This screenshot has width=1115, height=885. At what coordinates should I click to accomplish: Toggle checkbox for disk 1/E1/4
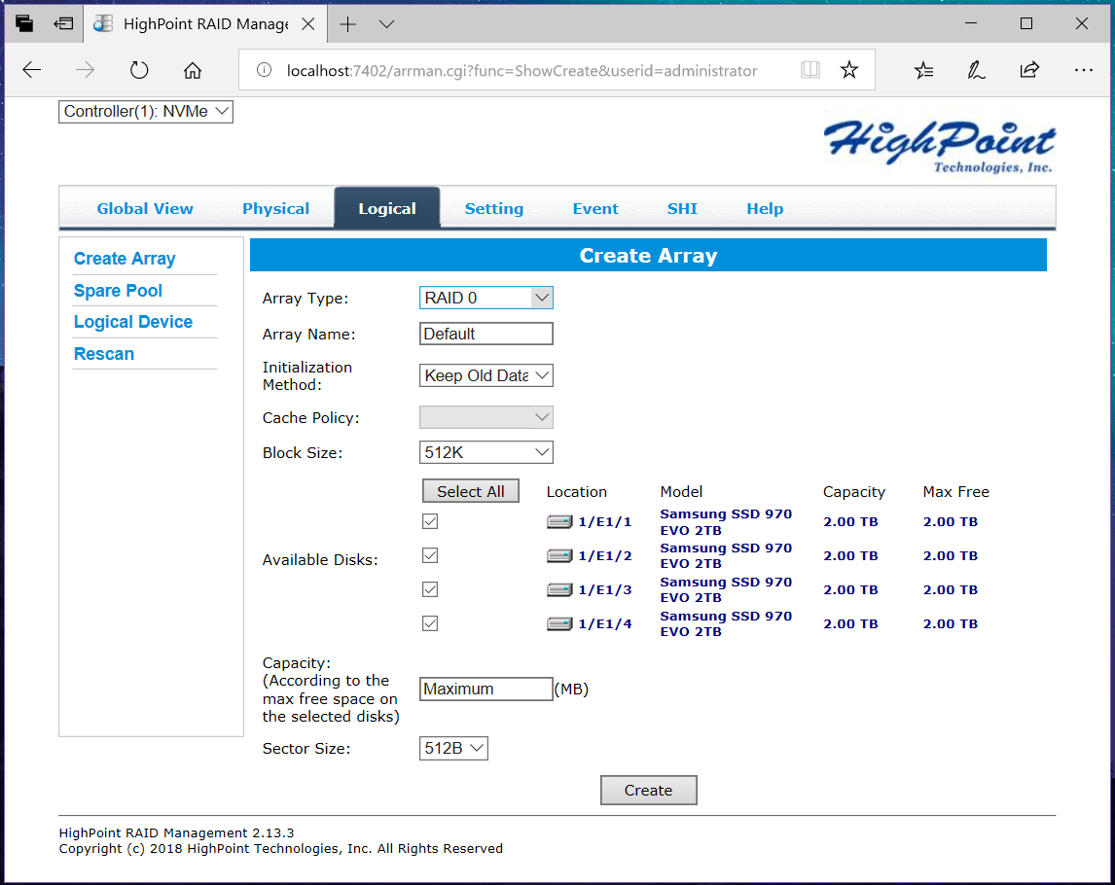click(x=430, y=623)
